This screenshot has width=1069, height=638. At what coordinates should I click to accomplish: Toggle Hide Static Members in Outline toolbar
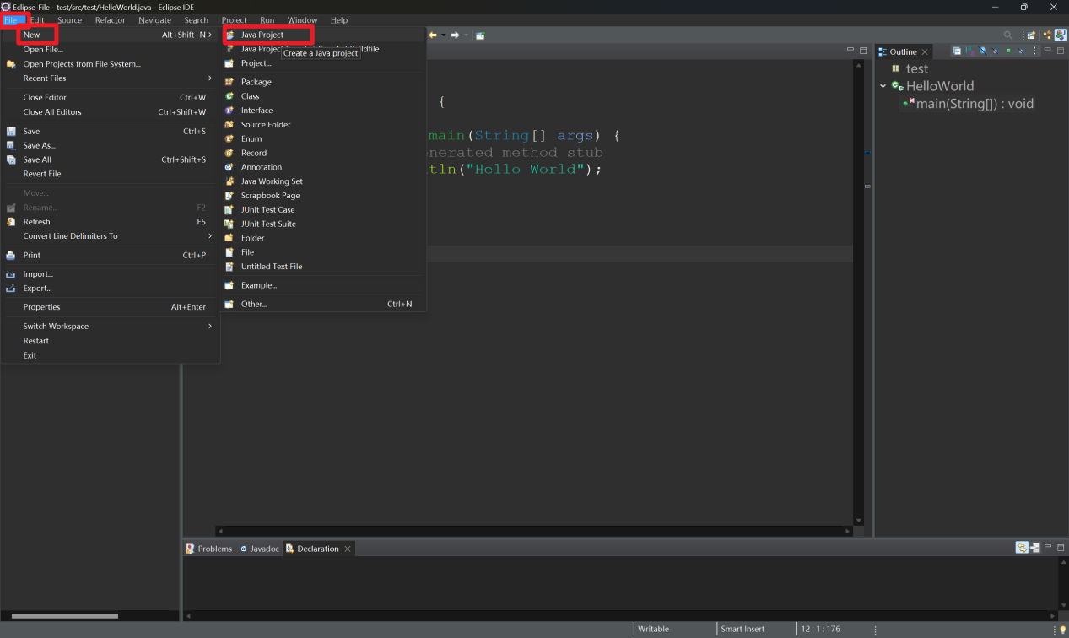point(996,51)
